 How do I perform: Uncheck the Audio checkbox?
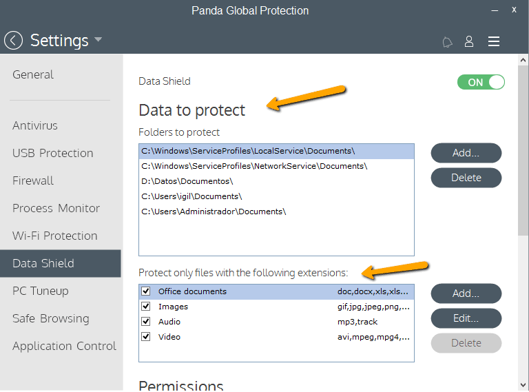click(x=146, y=322)
